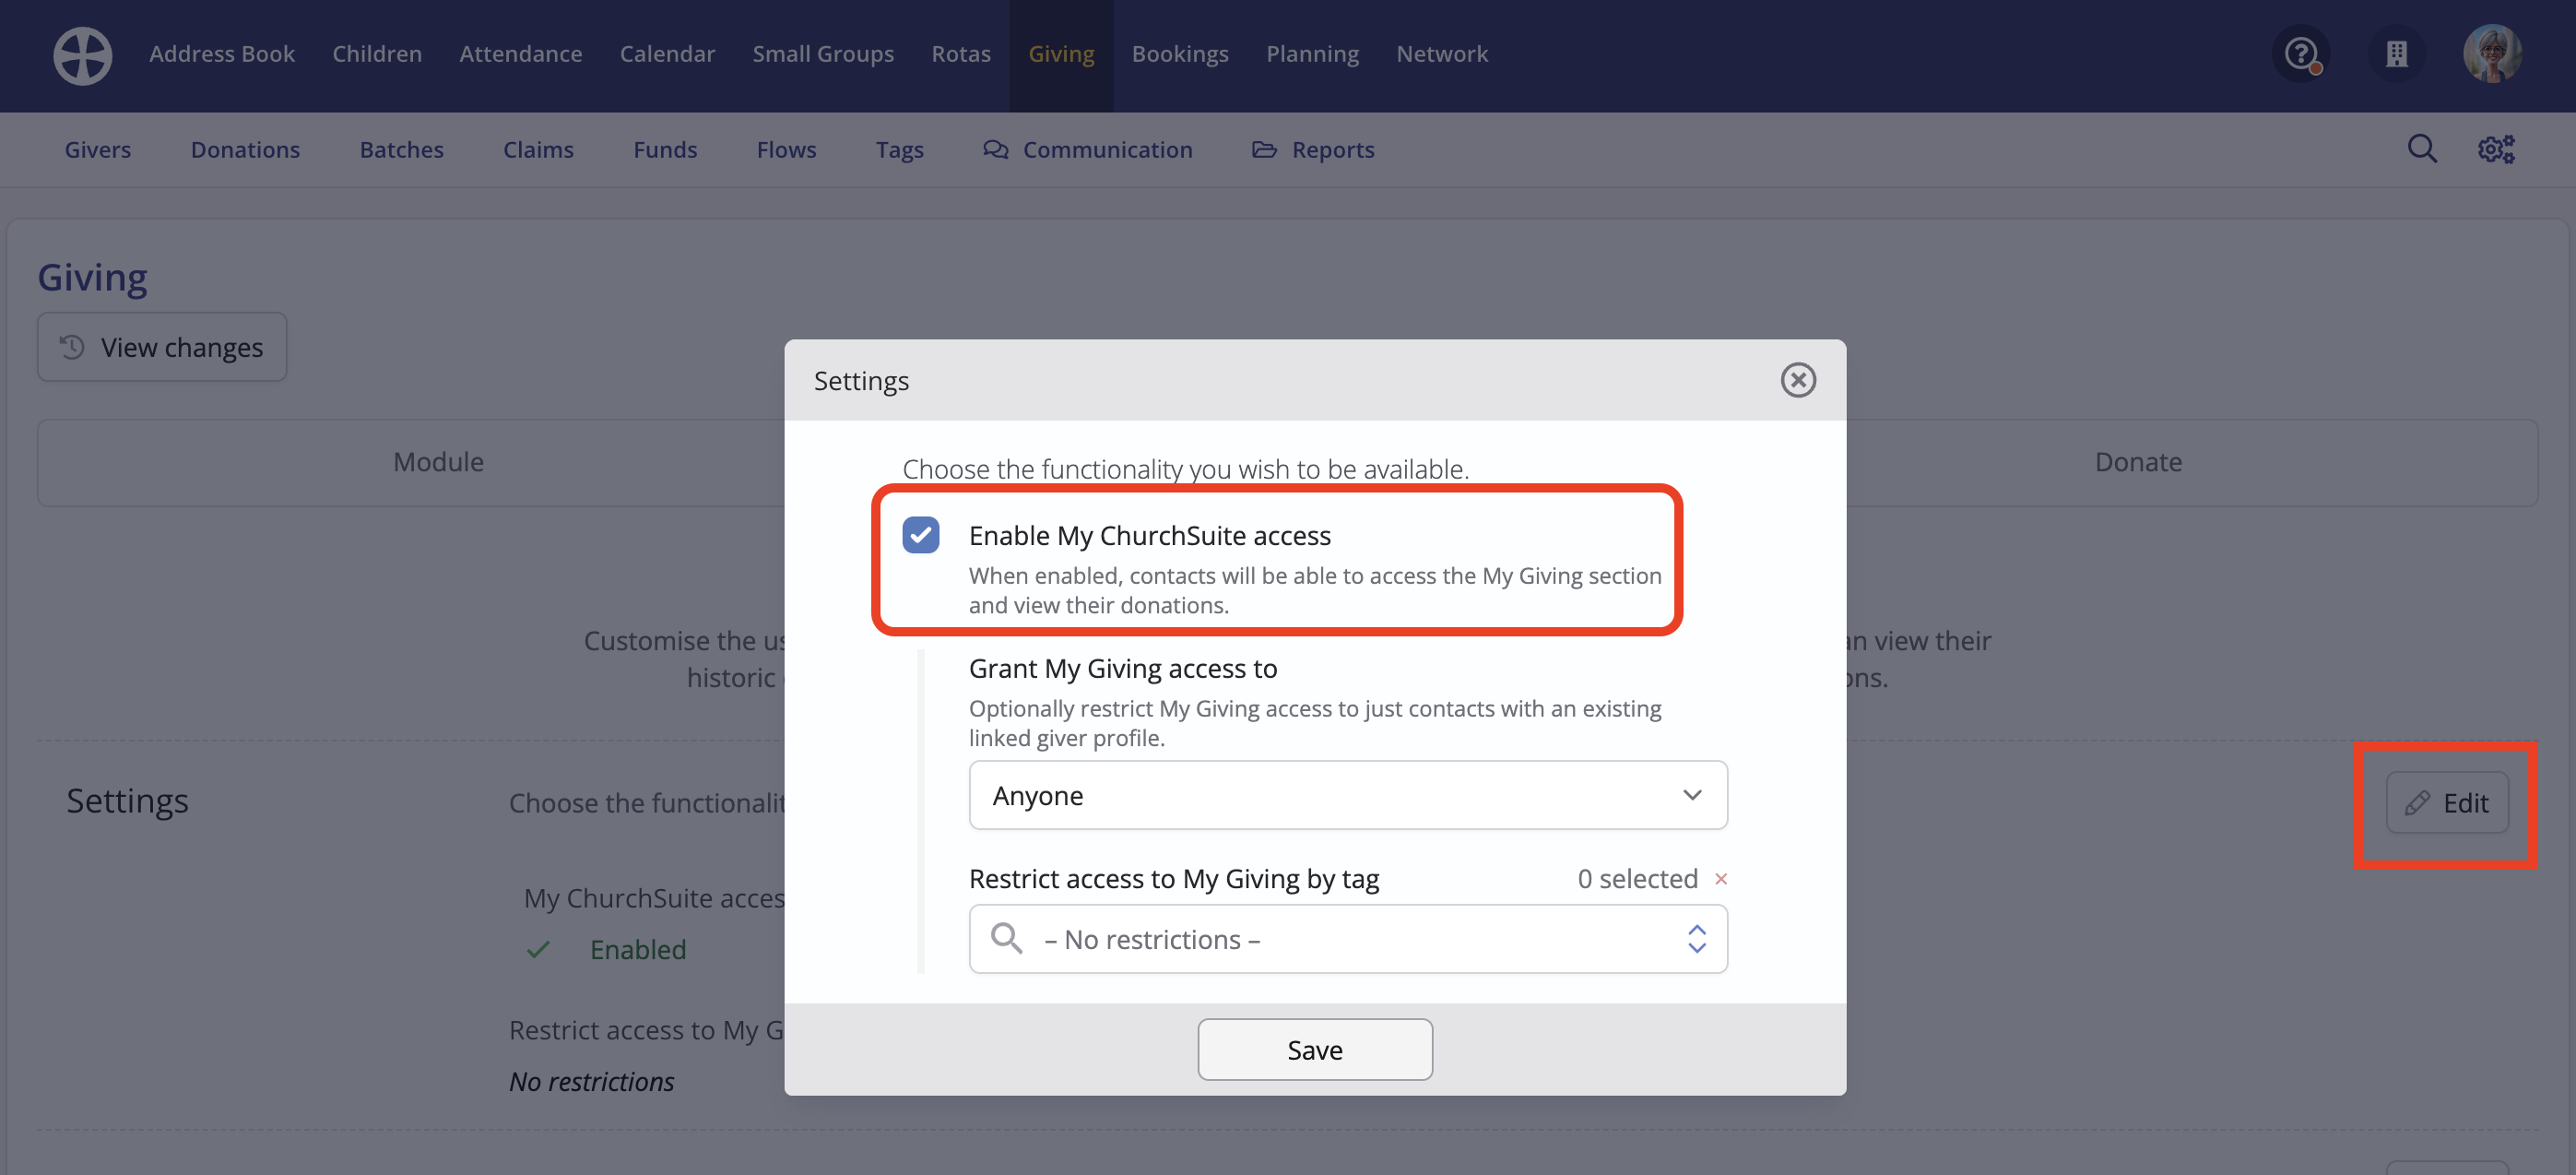This screenshot has height=1175, width=2576.
Task: Open Planning module
Action: pos(1312,54)
